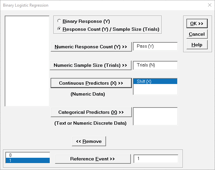Select Pass (Y) in the response count field
Viewport: 215px width, 170px height.
click(155, 46)
